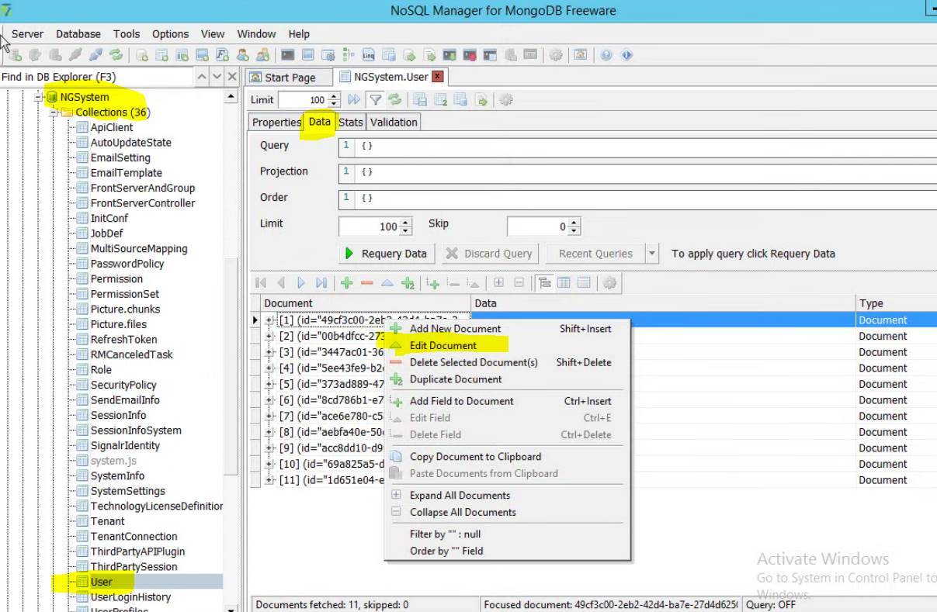
Task: Jump to the last document with navigation icon
Action: pos(321,283)
